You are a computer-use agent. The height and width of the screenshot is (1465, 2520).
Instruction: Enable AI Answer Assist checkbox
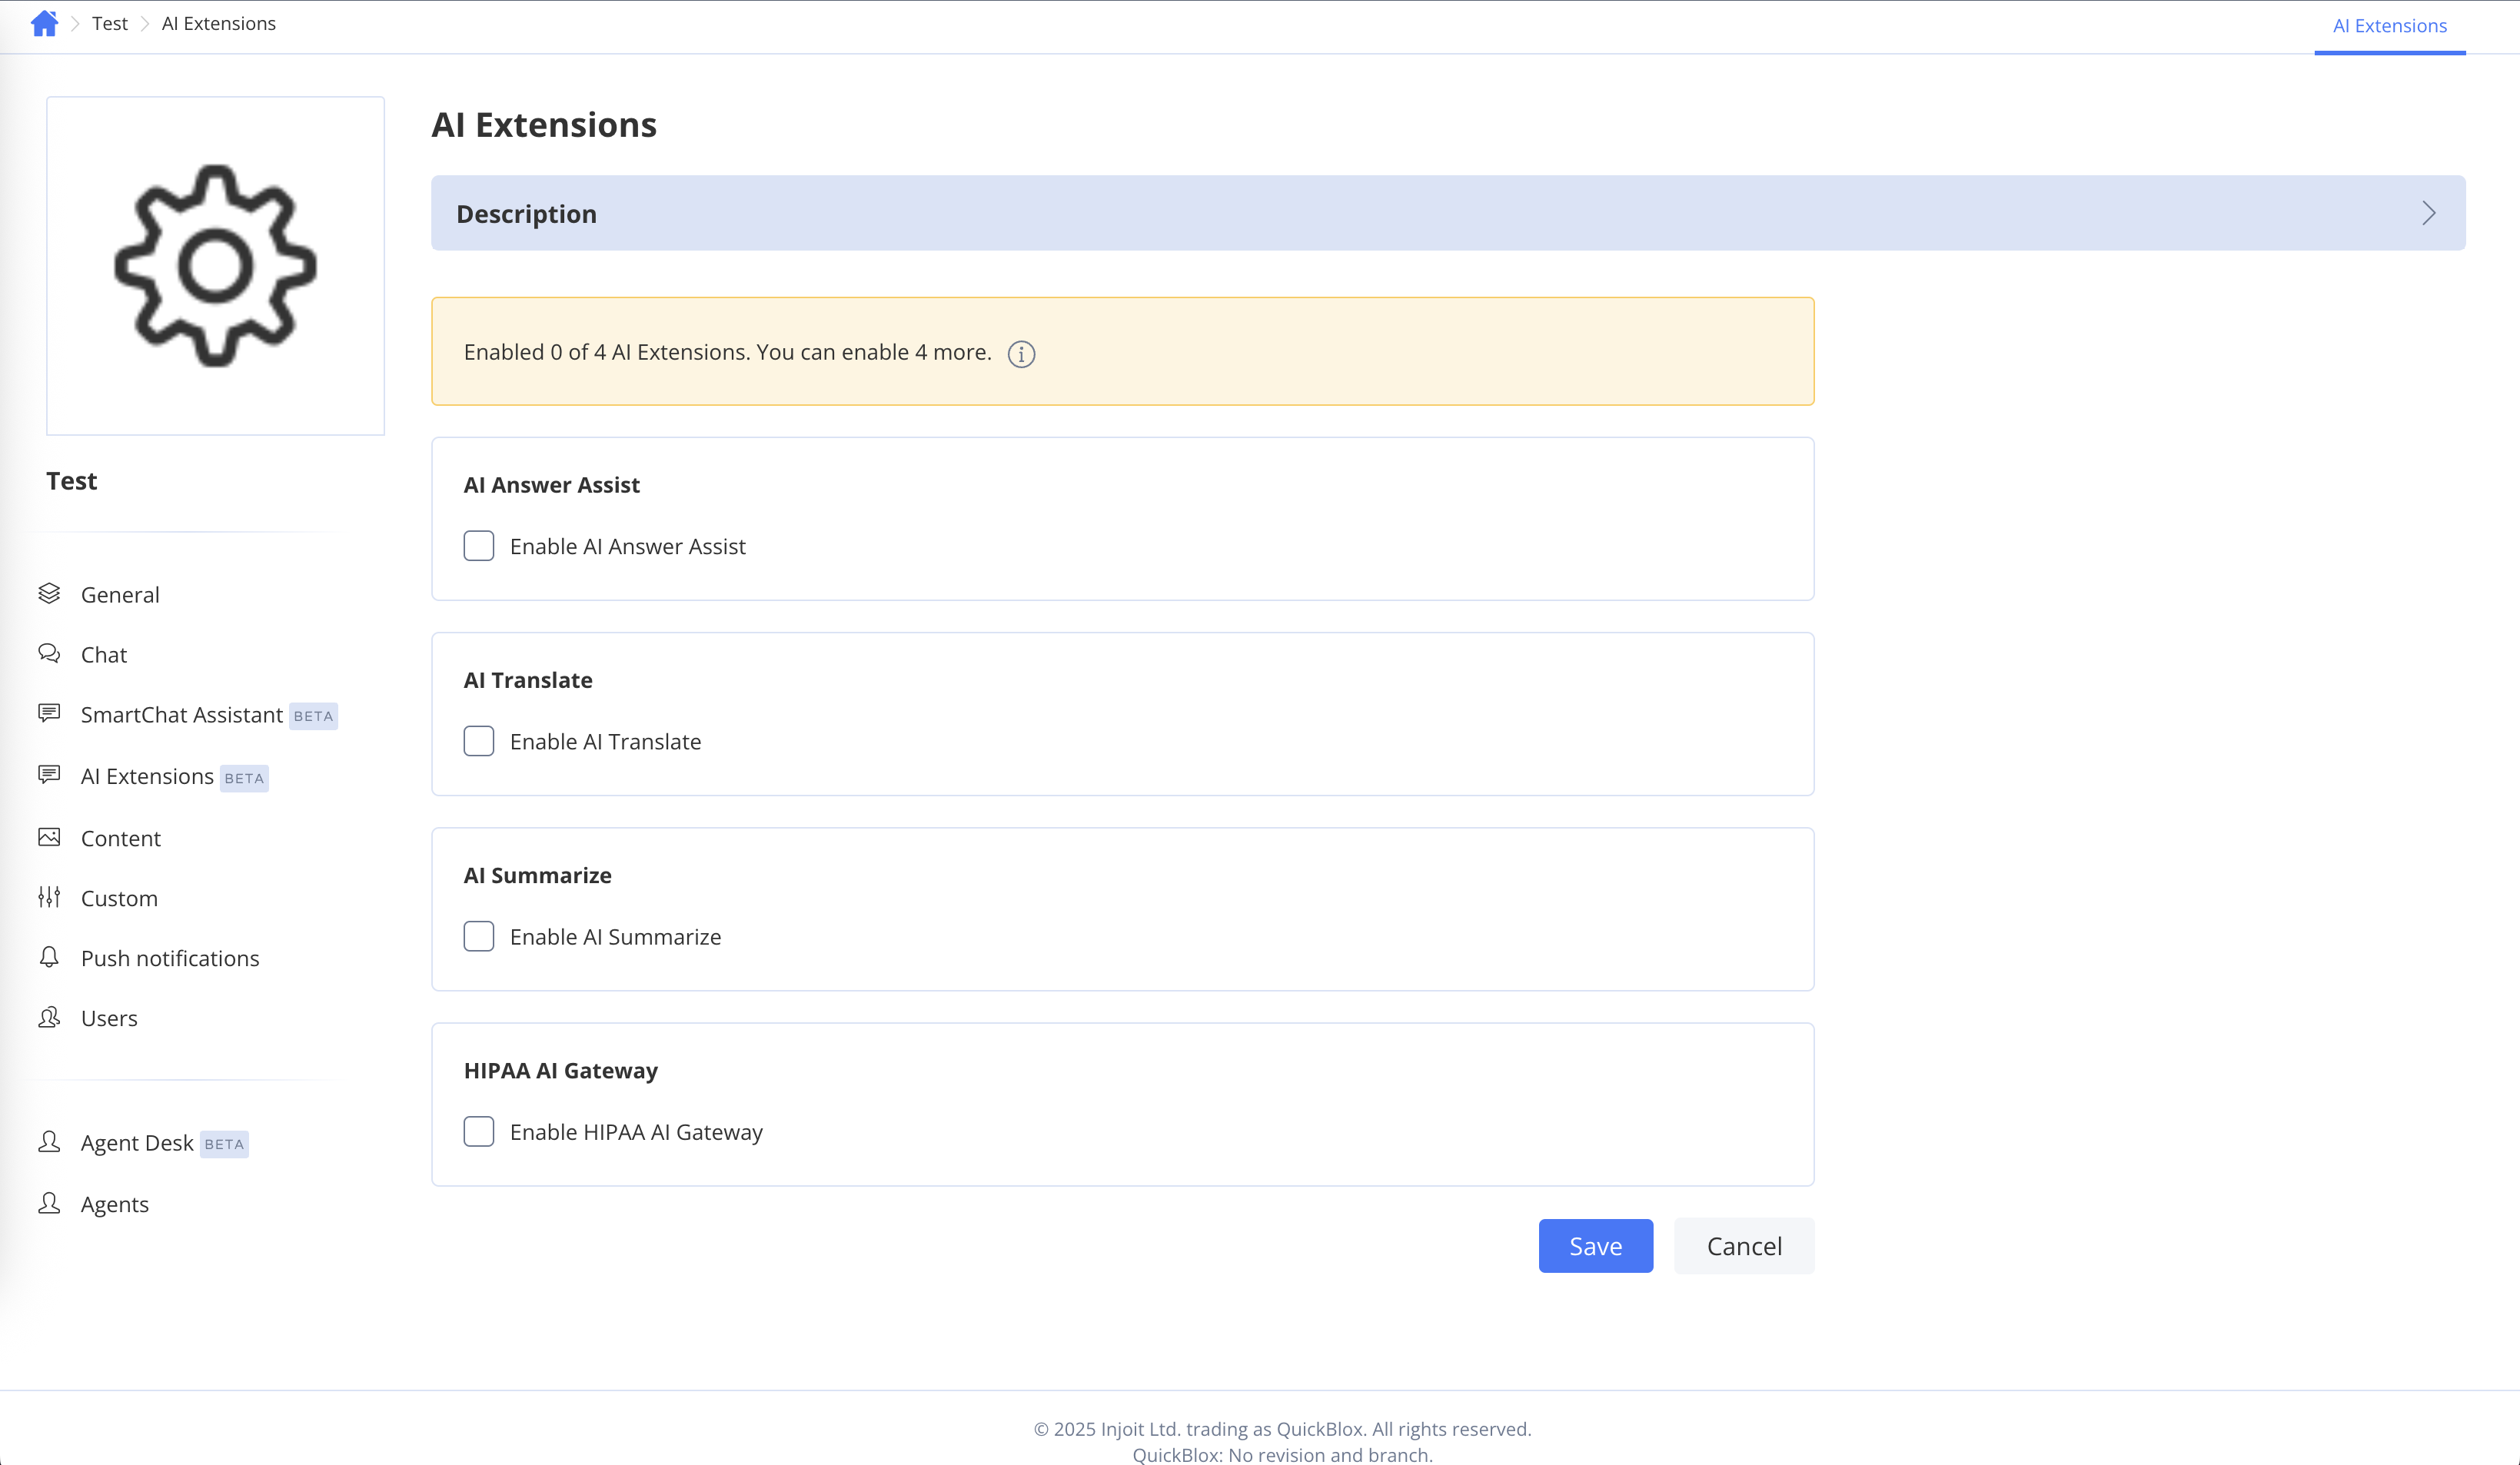click(x=479, y=546)
